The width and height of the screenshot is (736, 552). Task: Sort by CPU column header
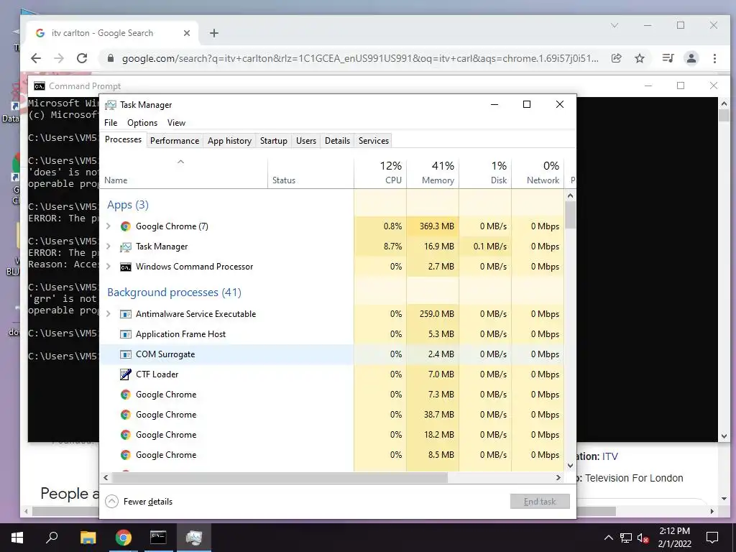point(380,172)
